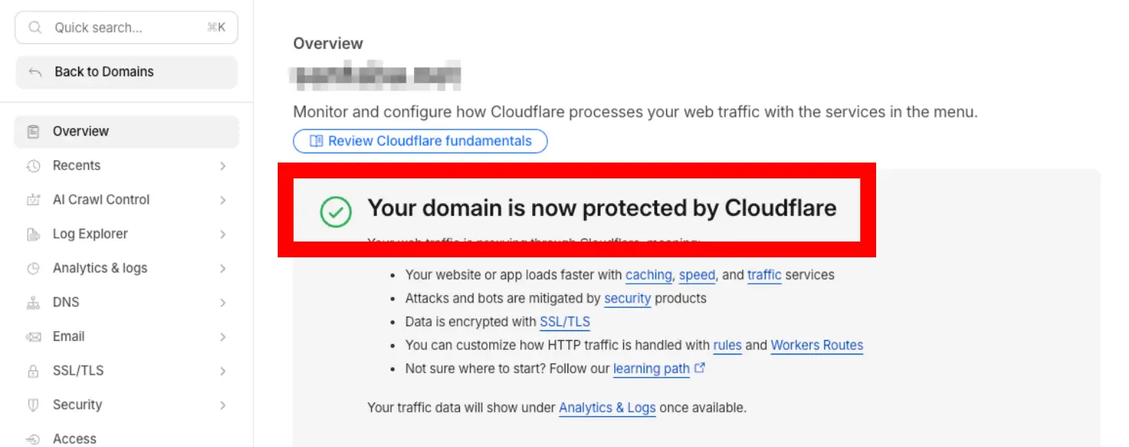Click the Back to Domains button
The height and width of the screenshot is (447, 1129).
(x=126, y=72)
